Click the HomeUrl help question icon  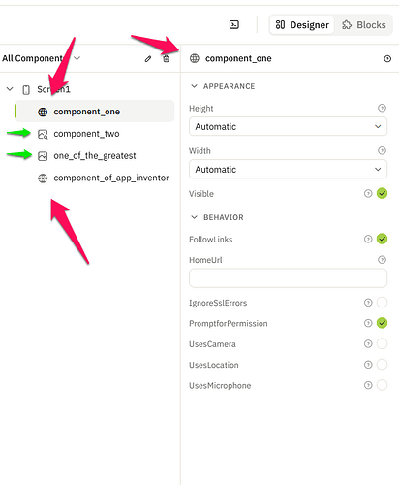tap(382, 260)
